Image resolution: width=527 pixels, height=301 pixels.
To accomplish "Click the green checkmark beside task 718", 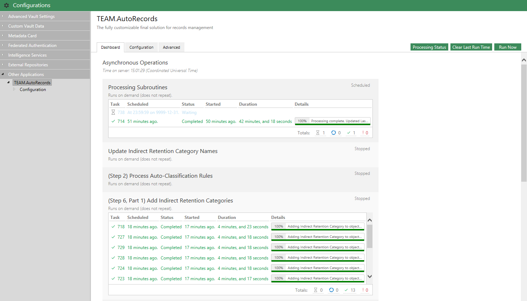I will click(113, 227).
